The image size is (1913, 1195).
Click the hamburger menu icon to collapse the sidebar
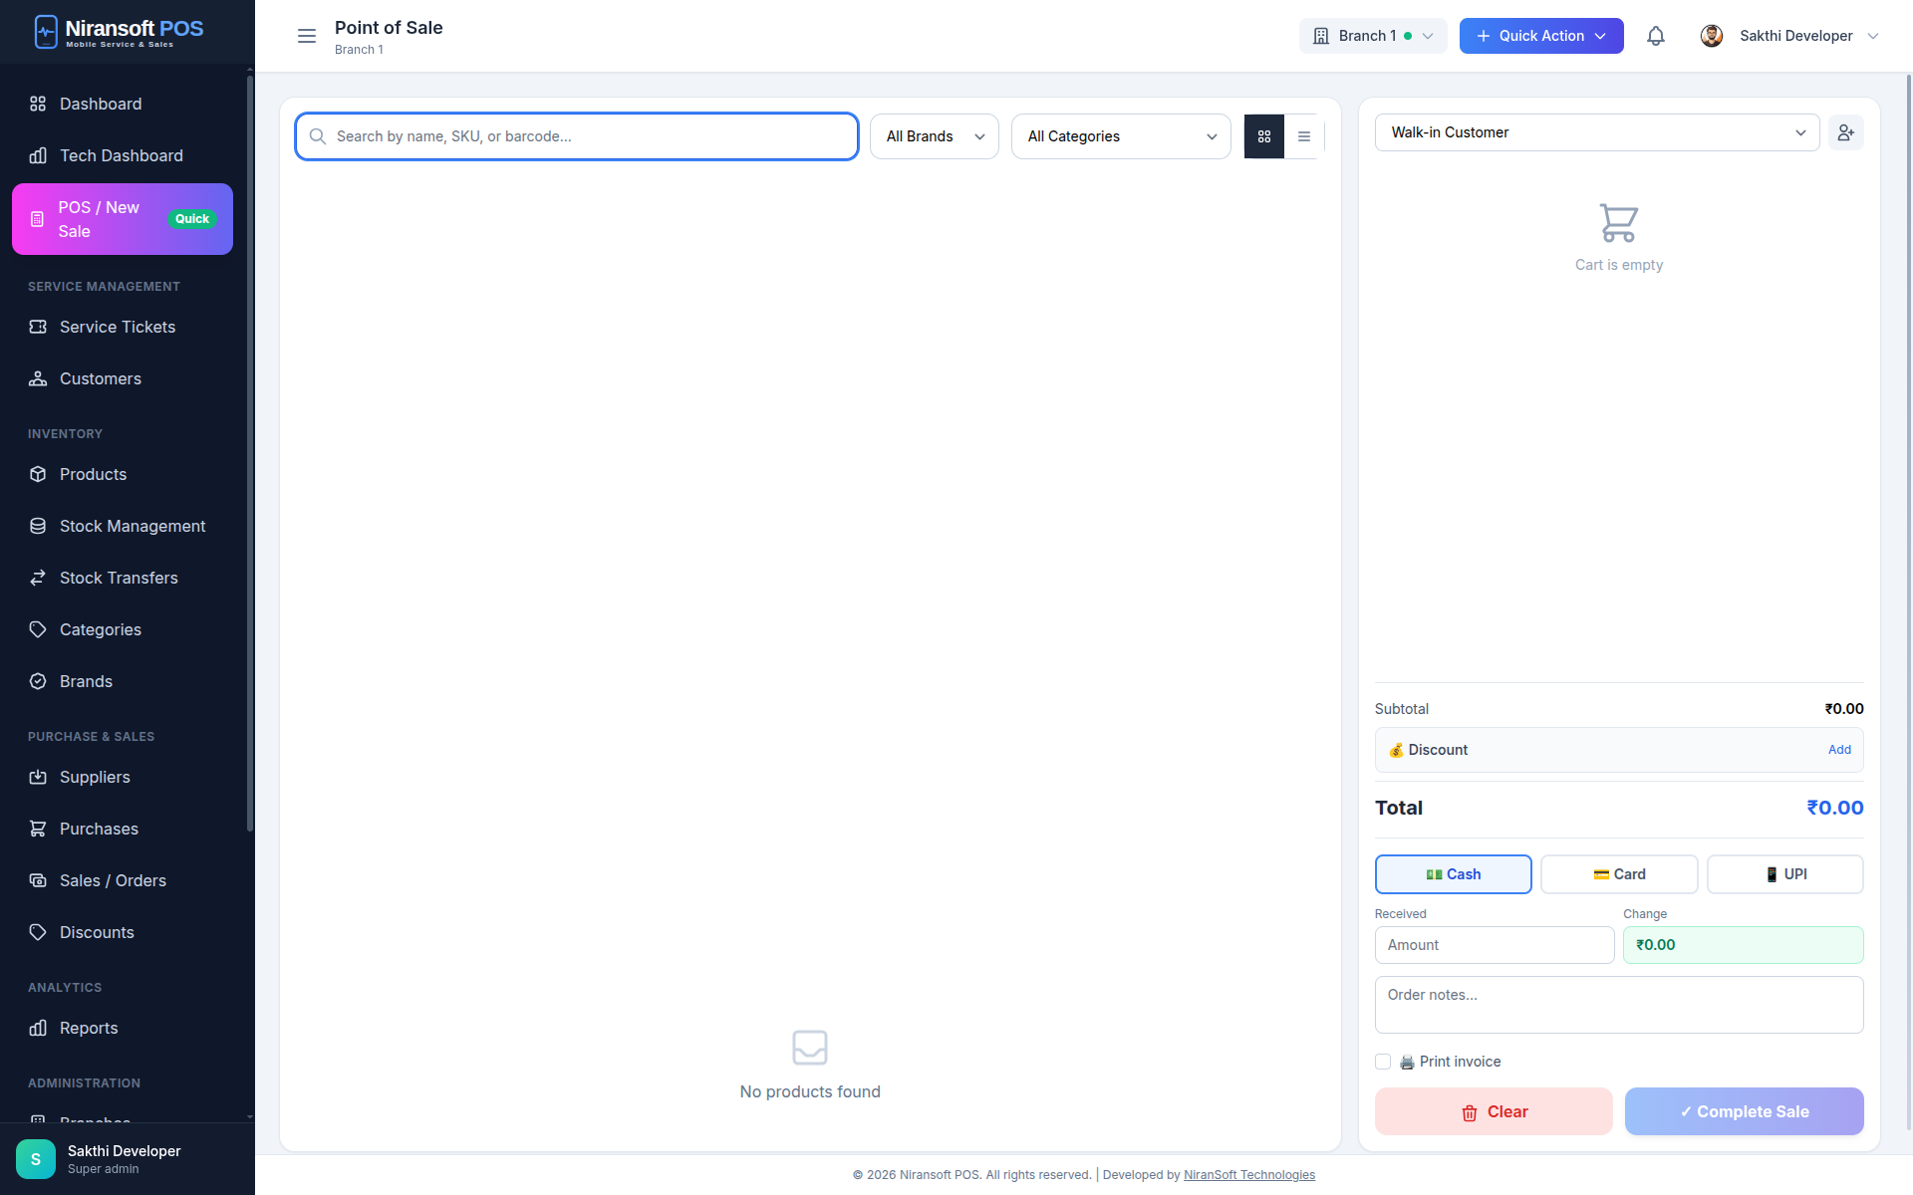tap(306, 36)
